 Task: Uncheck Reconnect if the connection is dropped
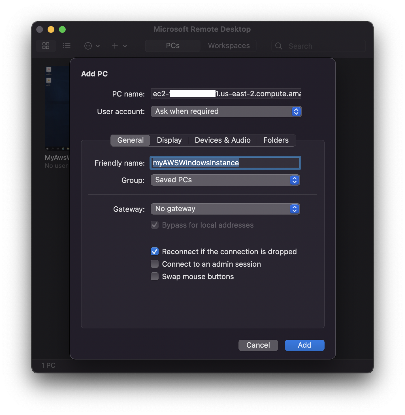155,251
